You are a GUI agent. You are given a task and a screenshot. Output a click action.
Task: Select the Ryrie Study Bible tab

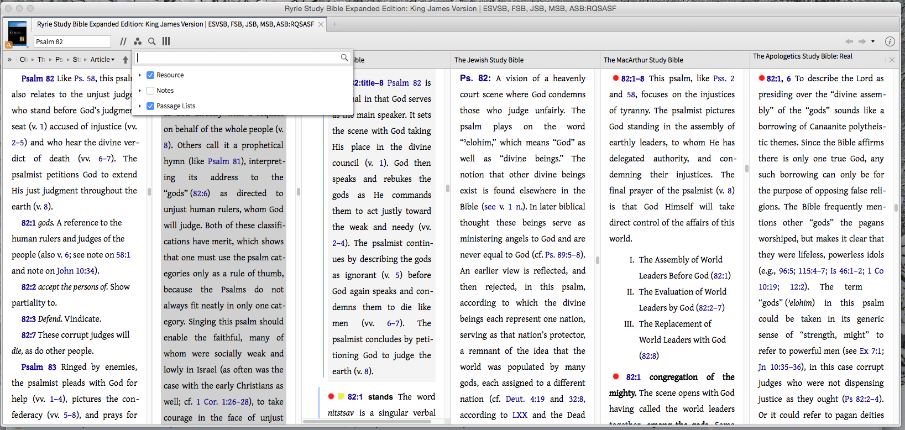coord(175,24)
